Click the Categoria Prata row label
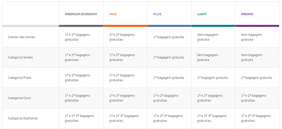Screen dimensions: 282x129 [x=20, y=78]
